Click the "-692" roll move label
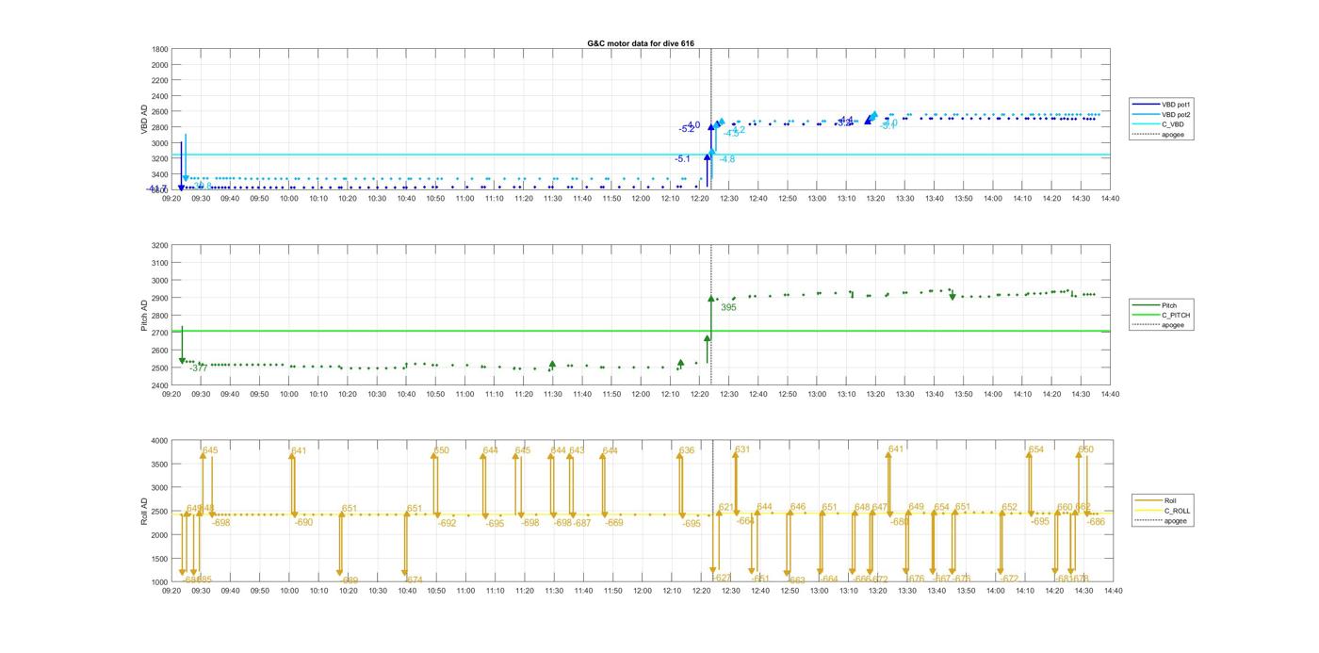 pos(447,523)
